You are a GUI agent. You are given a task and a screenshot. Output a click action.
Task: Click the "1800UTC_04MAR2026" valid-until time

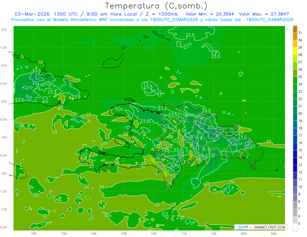270,20
